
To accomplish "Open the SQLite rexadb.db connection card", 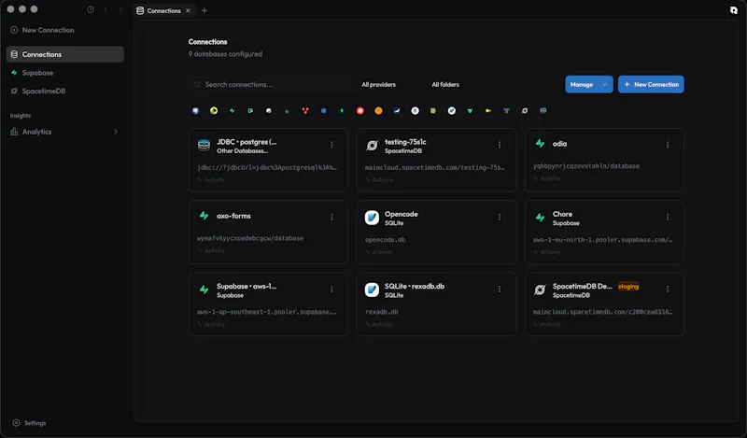I will coord(436,304).
